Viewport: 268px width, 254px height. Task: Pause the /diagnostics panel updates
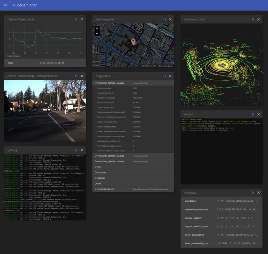point(165,76)
